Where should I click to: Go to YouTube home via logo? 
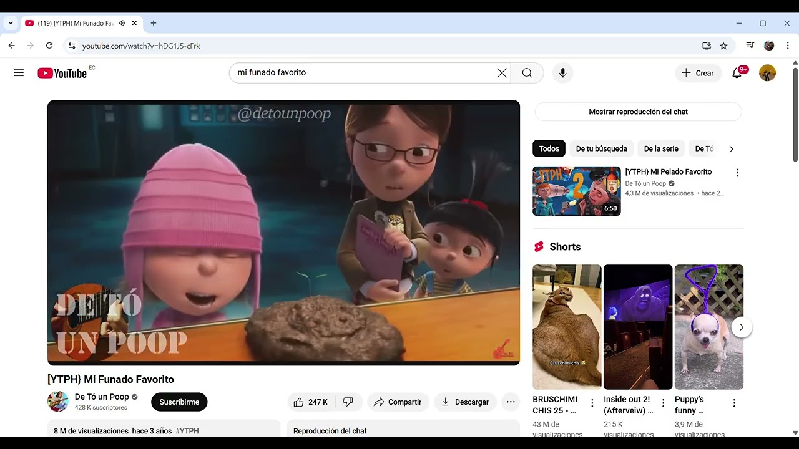pyautogui.click(x=62, y=73)
